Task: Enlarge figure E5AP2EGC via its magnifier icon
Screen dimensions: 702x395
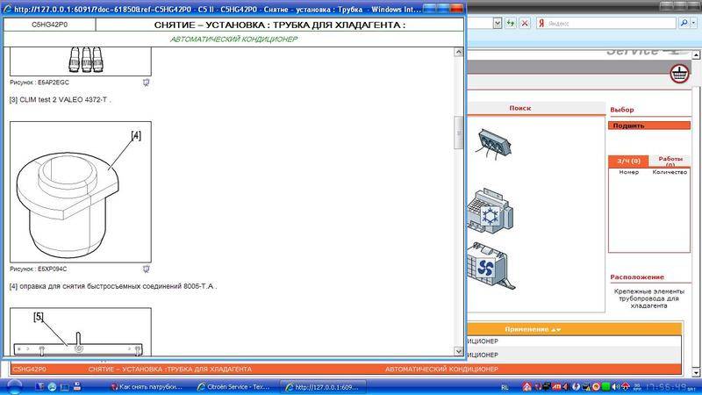Action: pyautogui.click(x=147, y=82)
